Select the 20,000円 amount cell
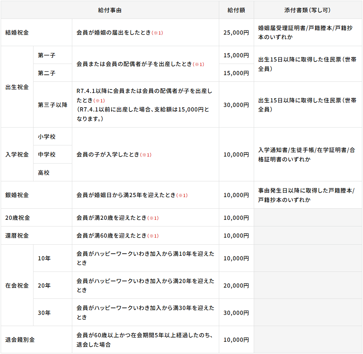The image size is (363, 354). pos(236,286)
